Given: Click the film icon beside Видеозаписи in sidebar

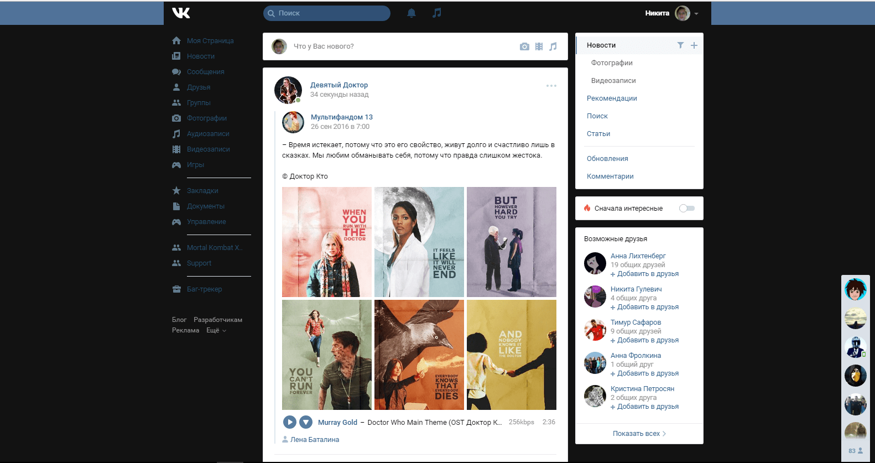Looking at the screenshot, I should click(176, 149).
